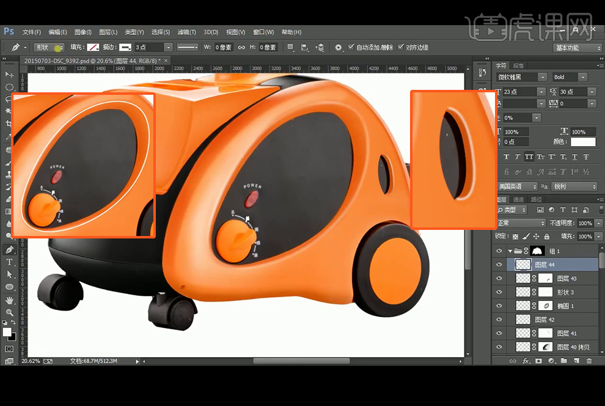Viewport: 605px width, 406px height.
Task: Hide the 图层 44 layer eye icon
Action: 499,265
